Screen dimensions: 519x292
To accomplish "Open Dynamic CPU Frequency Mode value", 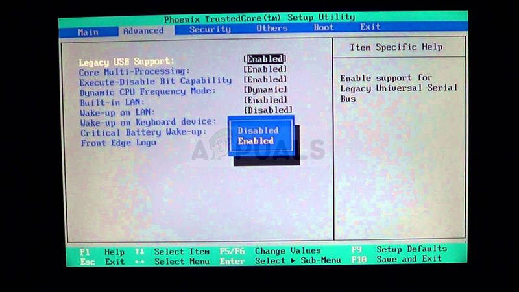I will tap(265, 90).
